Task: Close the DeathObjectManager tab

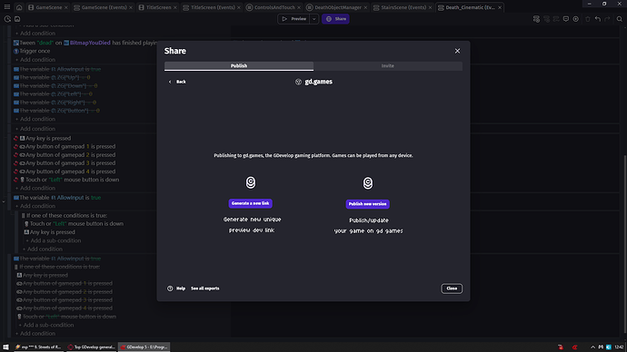Action: [x=365, y=7]
